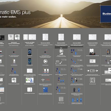Viewport: 111px width, 111px height.
Task: Click the 'Solar Ertragsanzeige' caption text
Action: (61, 103)
